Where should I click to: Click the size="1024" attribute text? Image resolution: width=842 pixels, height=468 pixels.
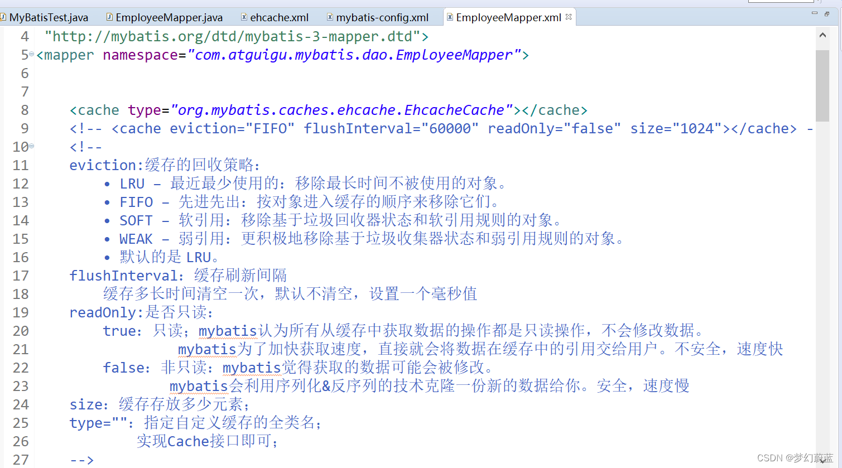coord(676,129)
